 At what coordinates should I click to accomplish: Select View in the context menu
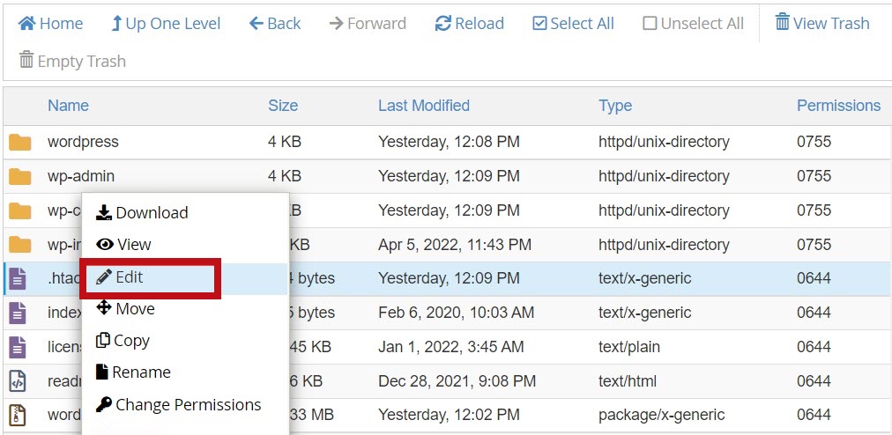tap(124, 245)
